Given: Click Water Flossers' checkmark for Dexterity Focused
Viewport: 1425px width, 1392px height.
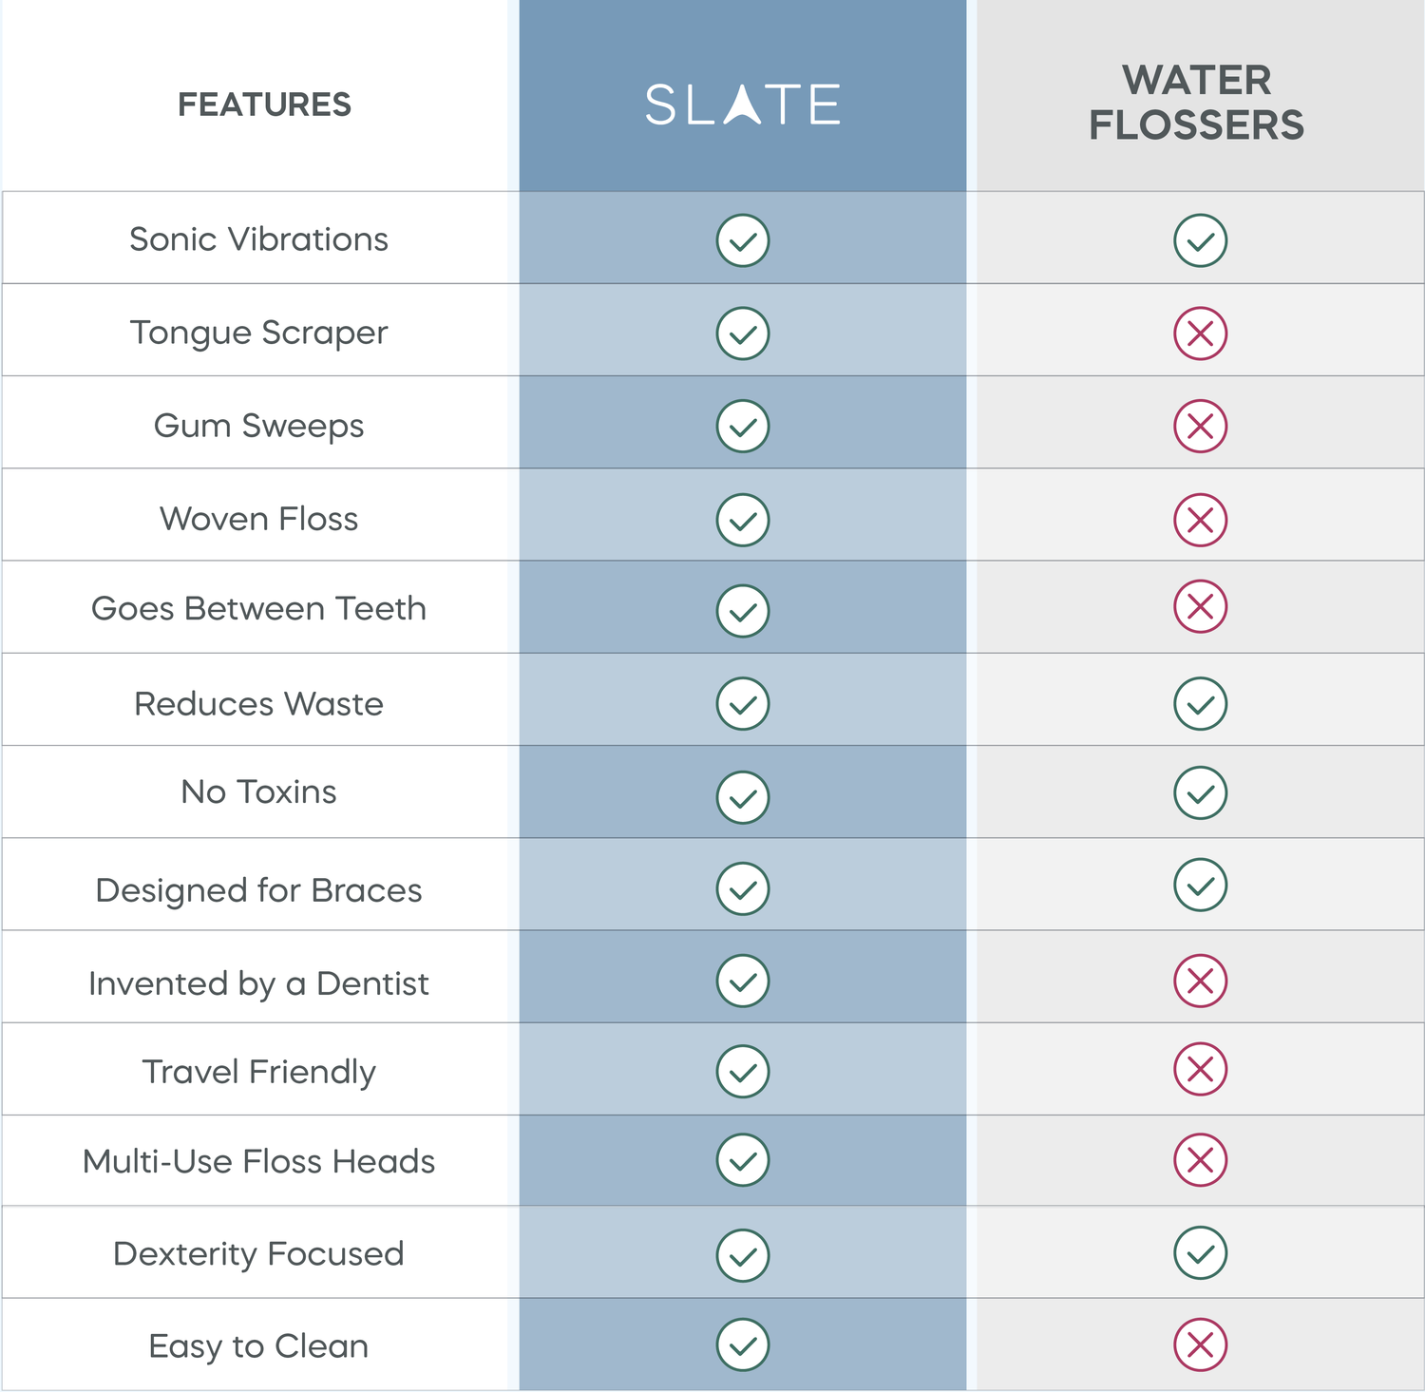Looking at the screenshot, I should pos(1200,1253).
